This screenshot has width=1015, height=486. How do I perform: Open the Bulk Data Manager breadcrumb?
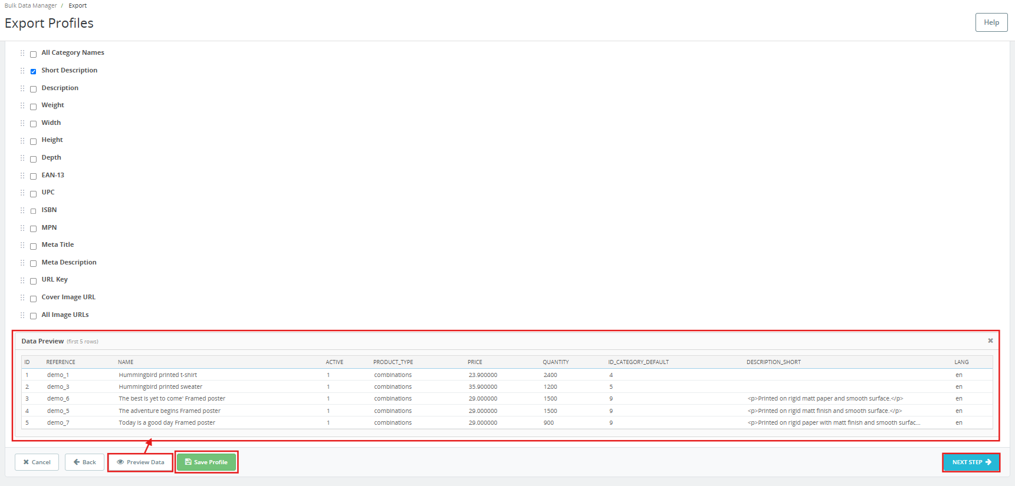(31, 5)
